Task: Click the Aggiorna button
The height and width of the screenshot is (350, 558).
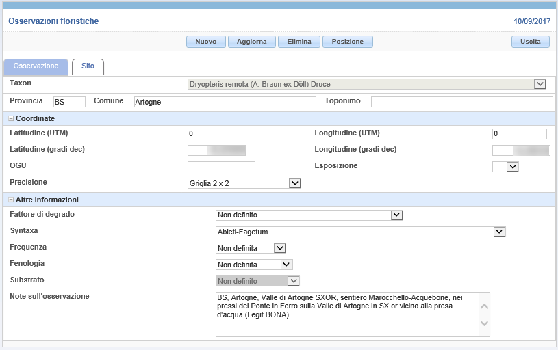Action: tap(252, 42)
